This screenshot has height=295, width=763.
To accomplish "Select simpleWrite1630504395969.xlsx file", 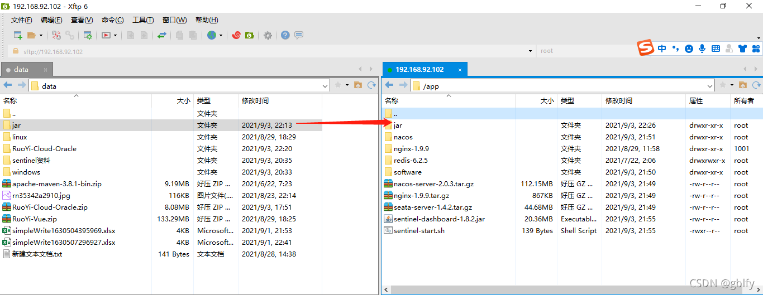I will [64, 231].
